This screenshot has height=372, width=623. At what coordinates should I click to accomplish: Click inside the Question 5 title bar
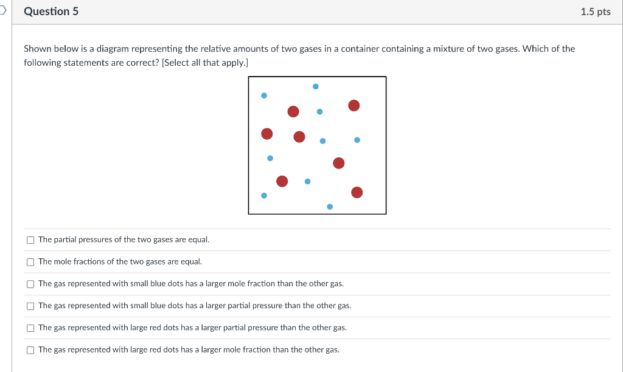coord(304,11)
